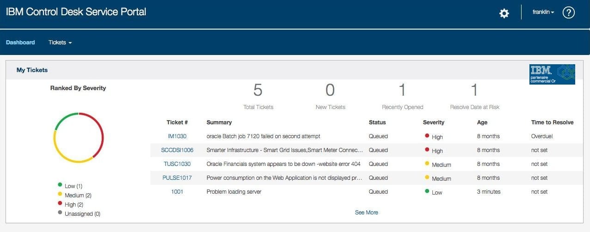The image size is (590, 232).
Task: Expand the franklin user dropdown
Action: 543,12
